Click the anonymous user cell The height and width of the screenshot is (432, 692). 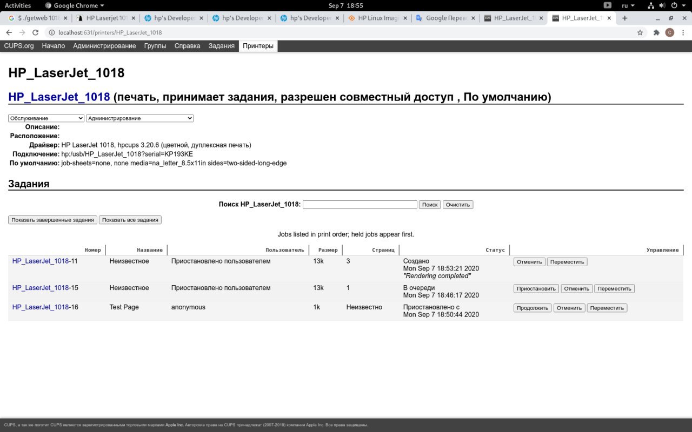click(188, 307)
